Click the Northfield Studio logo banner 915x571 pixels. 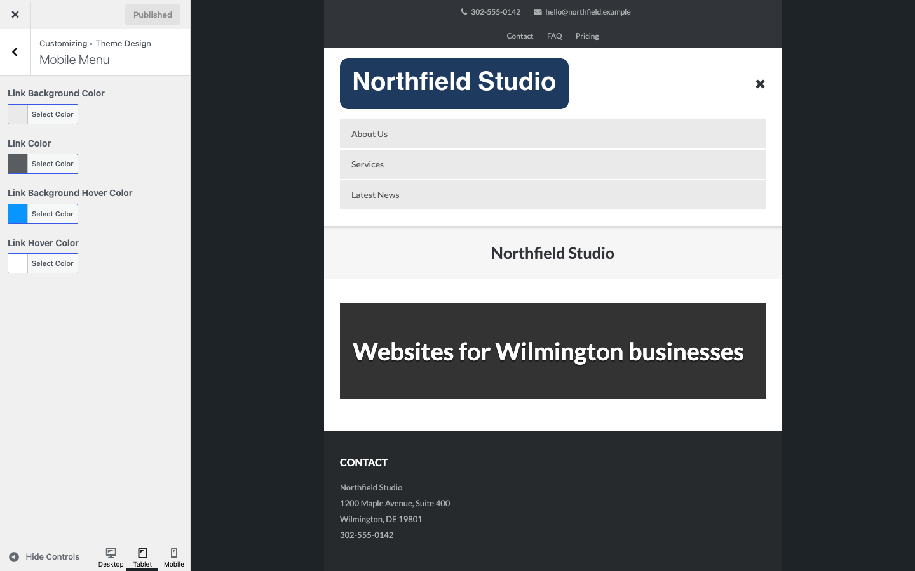(x=454, y=84)
